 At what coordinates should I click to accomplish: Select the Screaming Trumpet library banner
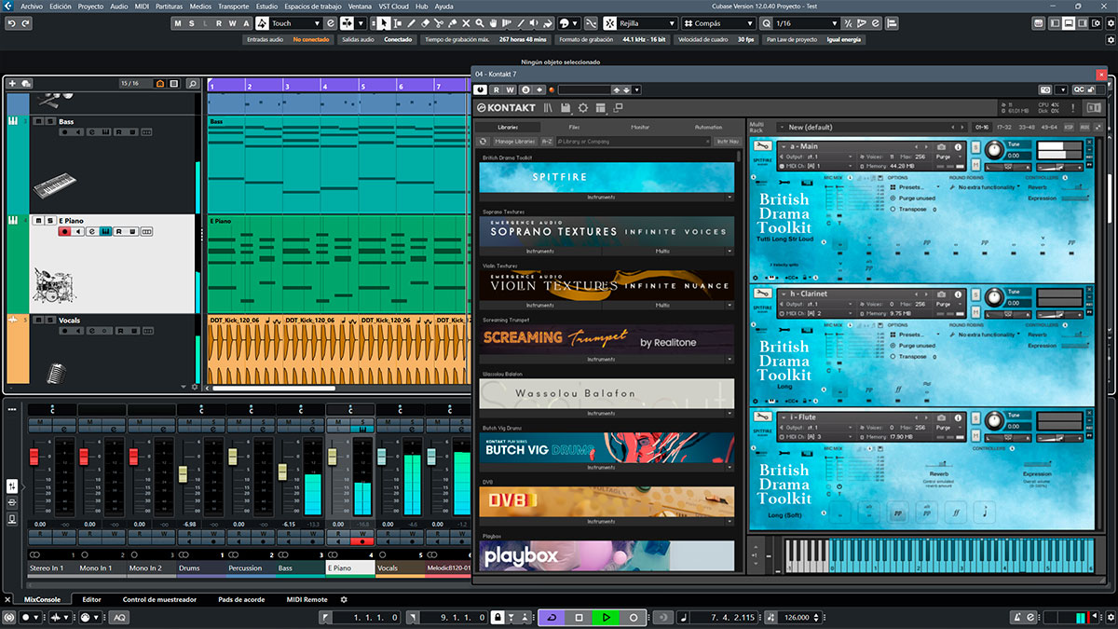point(607,339)
